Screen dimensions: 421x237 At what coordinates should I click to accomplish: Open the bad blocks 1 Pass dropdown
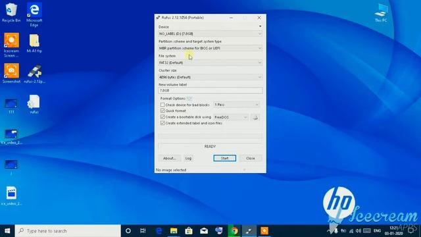coord(237,105)
